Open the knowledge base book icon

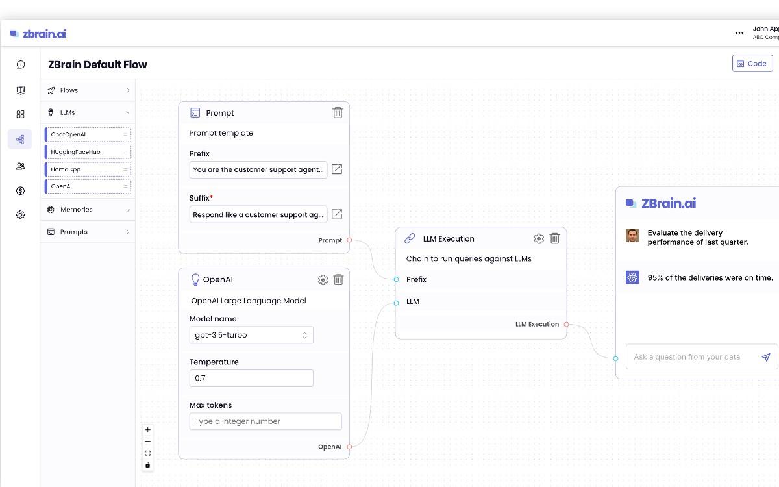coord(20,90)
